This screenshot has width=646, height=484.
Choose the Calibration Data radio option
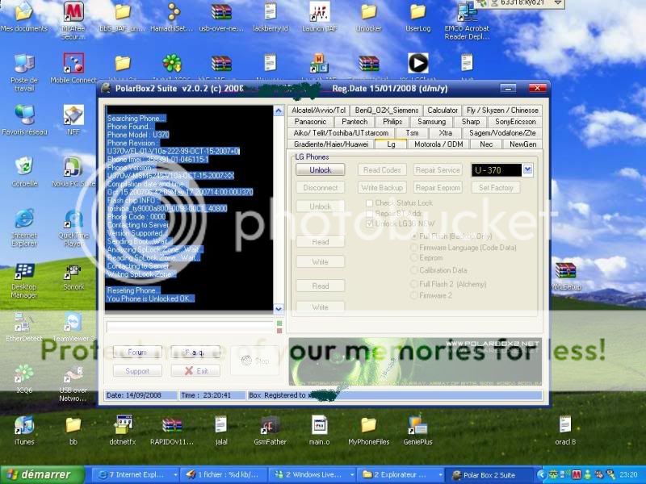point(414,270)
